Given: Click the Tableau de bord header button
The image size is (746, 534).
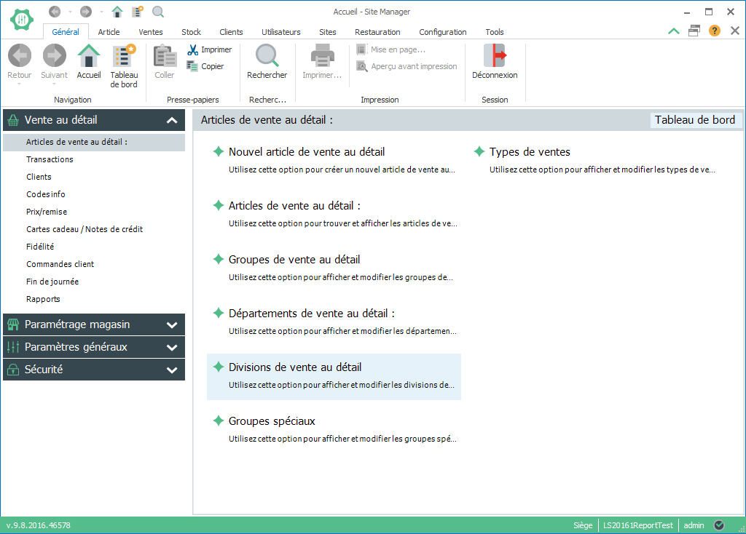Looking at the screenshot, I should (x=694, y=120).
